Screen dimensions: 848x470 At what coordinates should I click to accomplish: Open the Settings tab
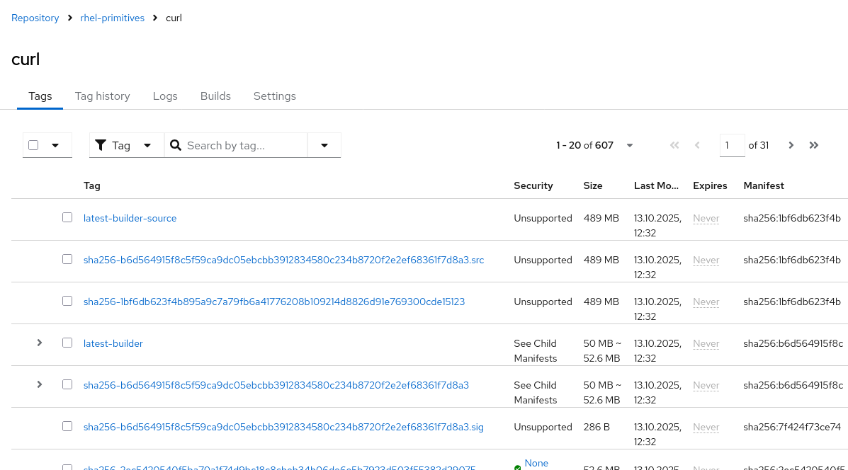tap(275, 96)
